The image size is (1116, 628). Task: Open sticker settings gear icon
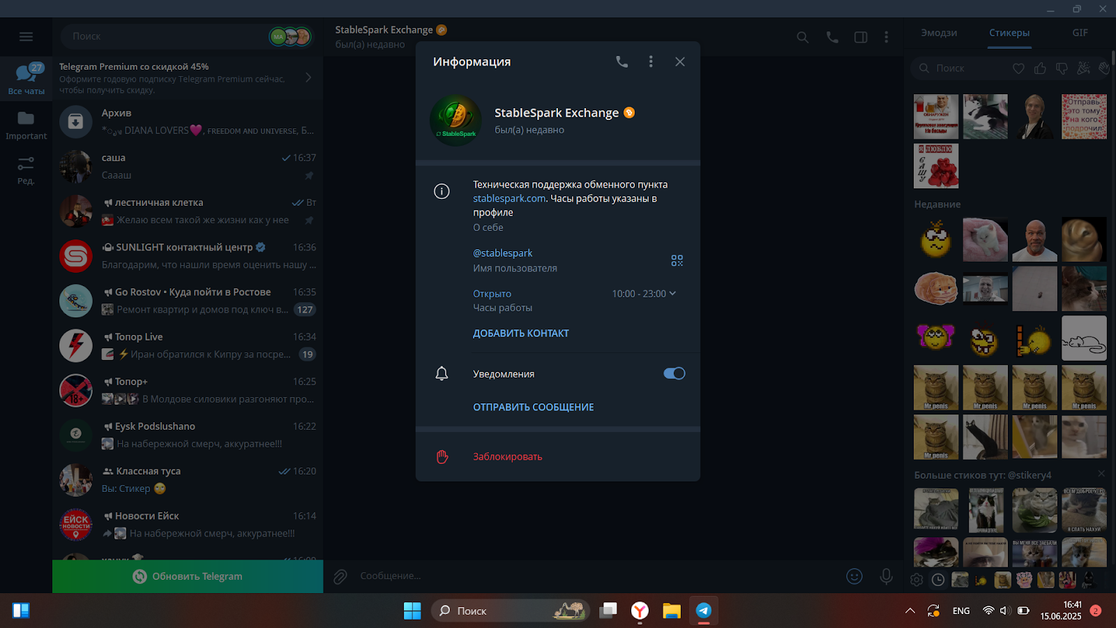(x=917, y=580)
